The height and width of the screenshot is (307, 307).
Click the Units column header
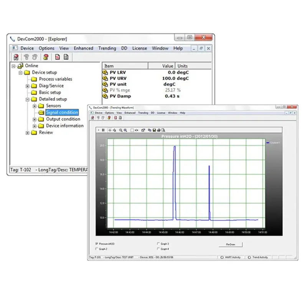point(193,66)
